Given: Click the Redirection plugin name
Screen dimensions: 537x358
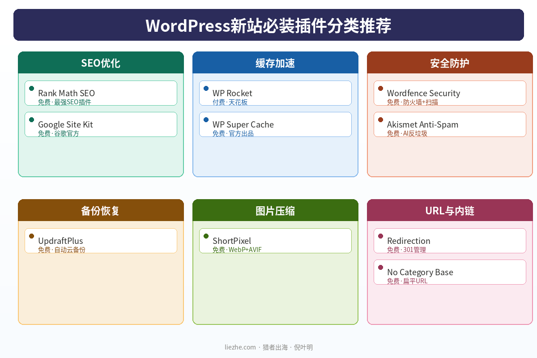Looking at the screenshot, I should [409, 241].
